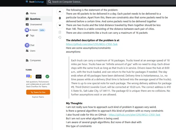Open the first GitHub WGU-C950-Task link
176x130 pixels.
[92, 44]
